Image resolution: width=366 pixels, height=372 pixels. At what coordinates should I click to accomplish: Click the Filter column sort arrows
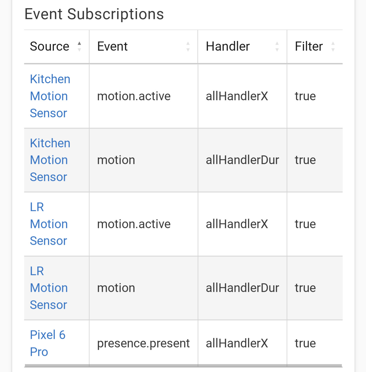point(333,47)
